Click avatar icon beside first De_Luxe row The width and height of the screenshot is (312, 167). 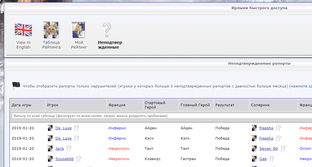click(50, 128)
